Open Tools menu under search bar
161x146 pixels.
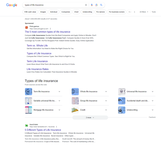(154, 12)
